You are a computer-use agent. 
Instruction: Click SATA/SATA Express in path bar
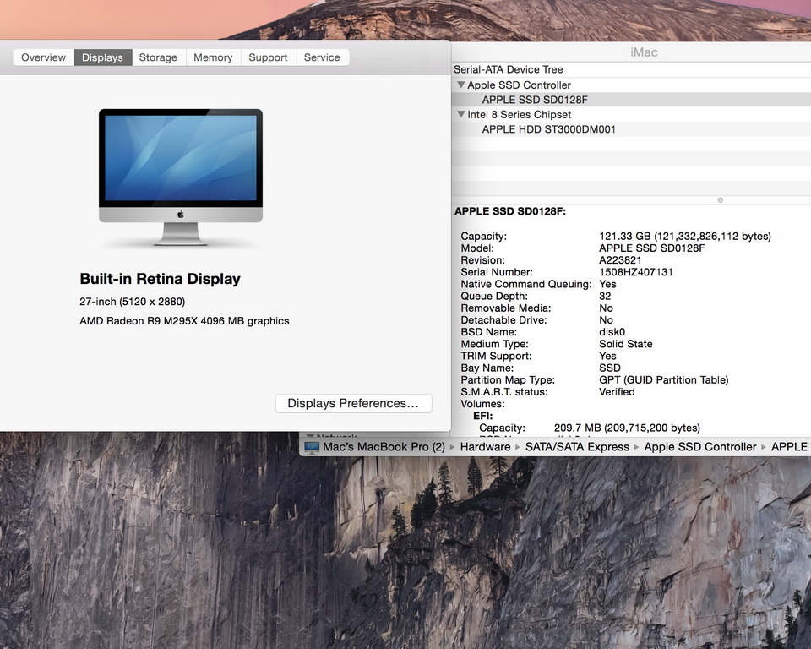pyautogui.click(x=577, y=447)
